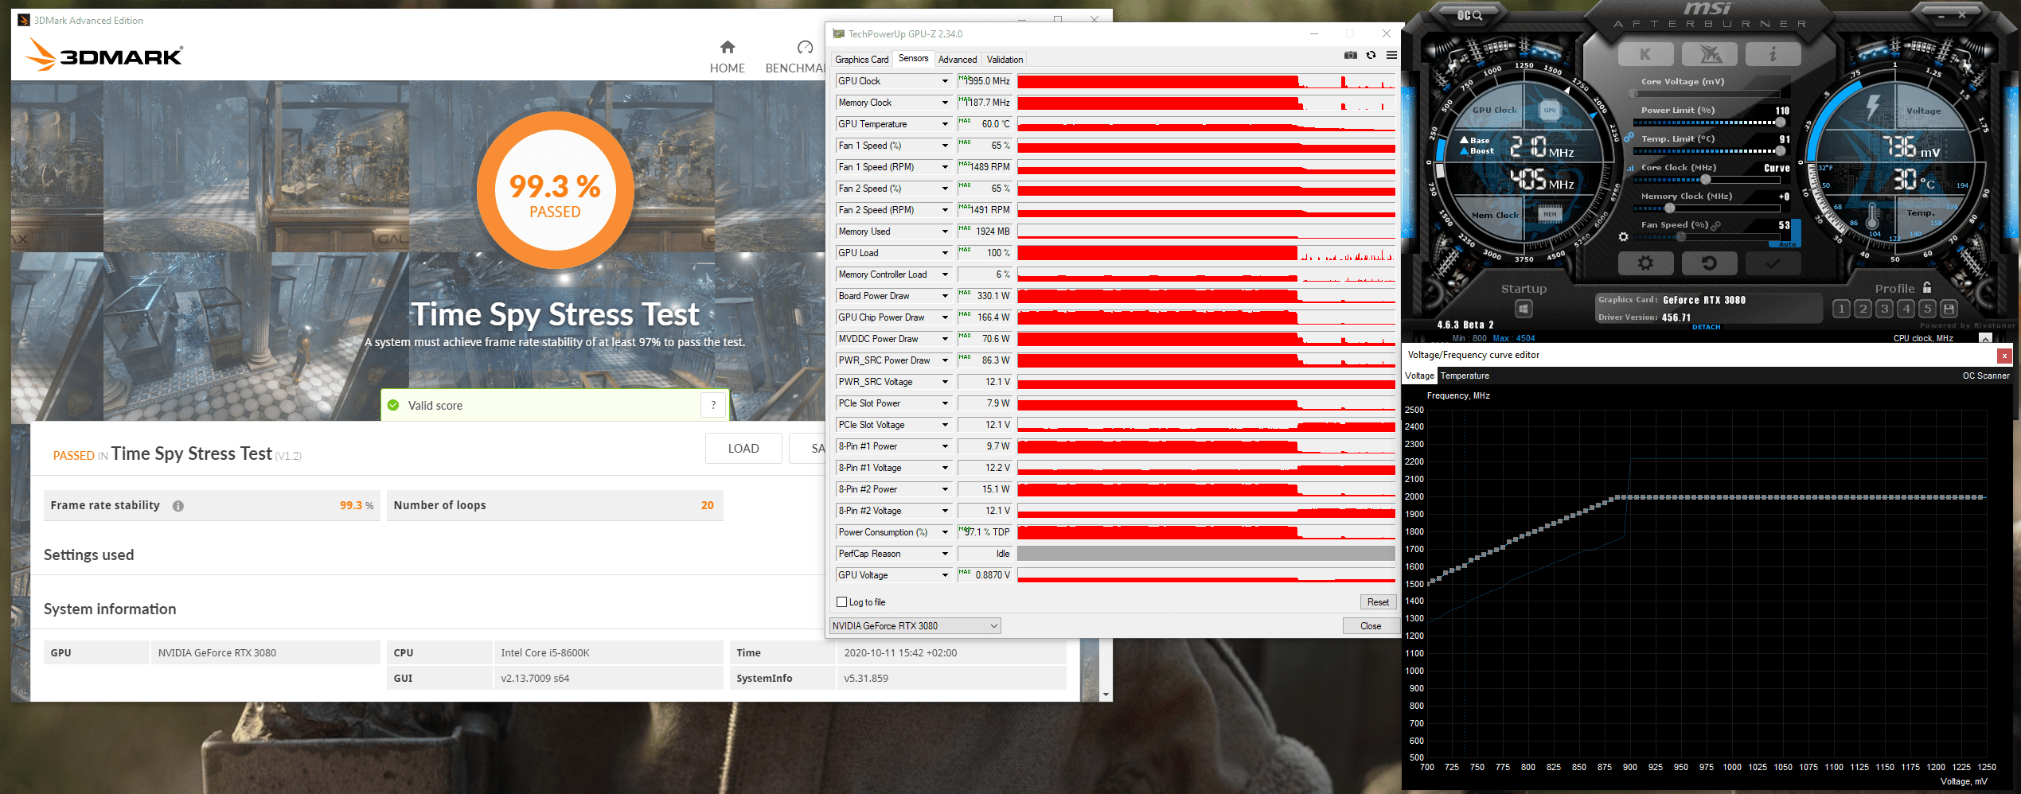Viewport: 2021px width, 794px height.
Task: Open Afterburner settings gear button
Action: 1645,263
